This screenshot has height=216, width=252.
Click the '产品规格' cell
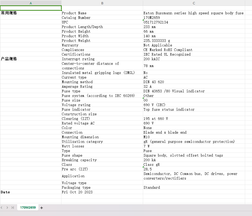click(x=31, y=59)
